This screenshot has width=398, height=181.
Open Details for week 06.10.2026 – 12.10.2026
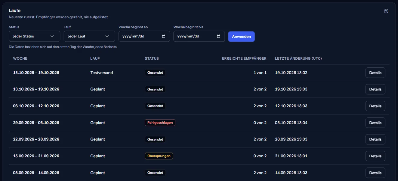click(375, 106)
